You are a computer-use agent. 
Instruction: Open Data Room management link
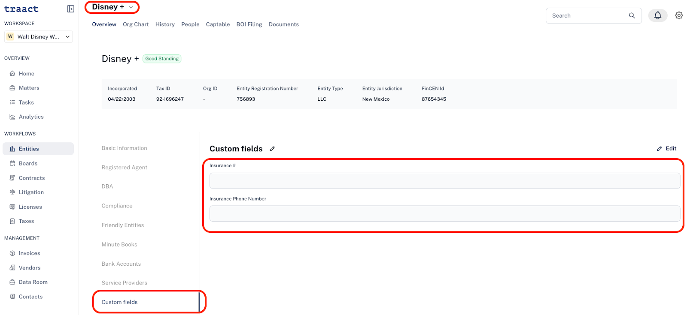[33, 282]
